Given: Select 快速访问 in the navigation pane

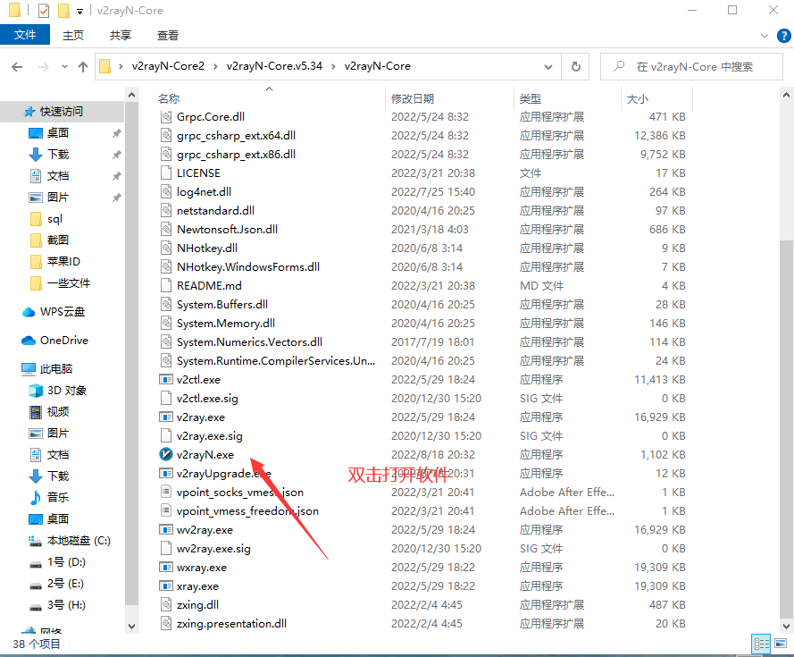Looking at the screenshot, I should pyautogui.click(x=62, y=112).
